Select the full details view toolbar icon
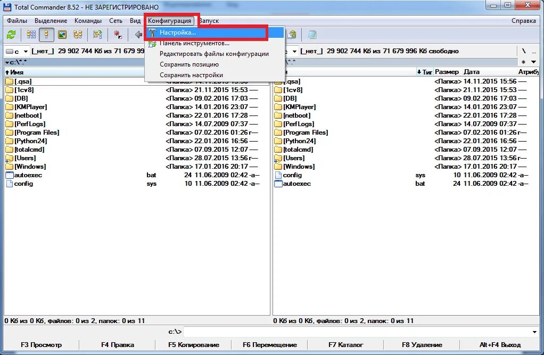This screenshot has width=544, height=355. coord(46,35)
